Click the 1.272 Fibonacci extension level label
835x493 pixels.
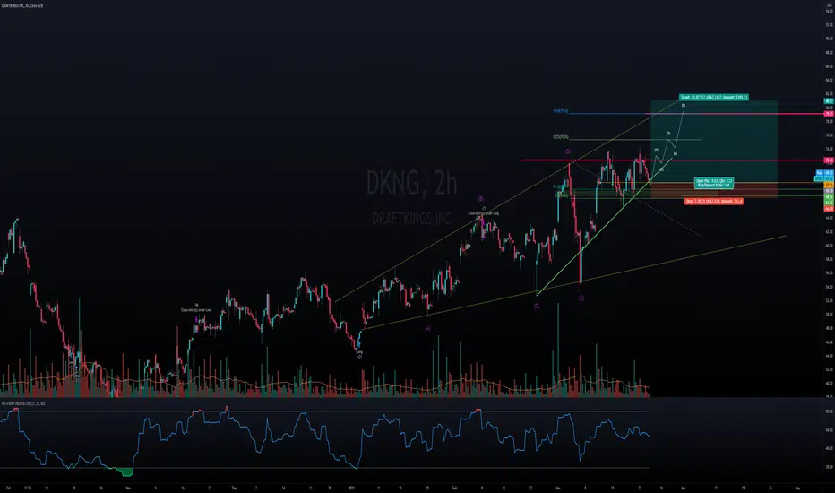pyautogui.click(x=560, y=137)
